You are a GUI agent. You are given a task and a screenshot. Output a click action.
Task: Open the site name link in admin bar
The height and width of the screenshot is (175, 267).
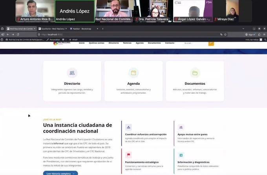click(25, 39)
